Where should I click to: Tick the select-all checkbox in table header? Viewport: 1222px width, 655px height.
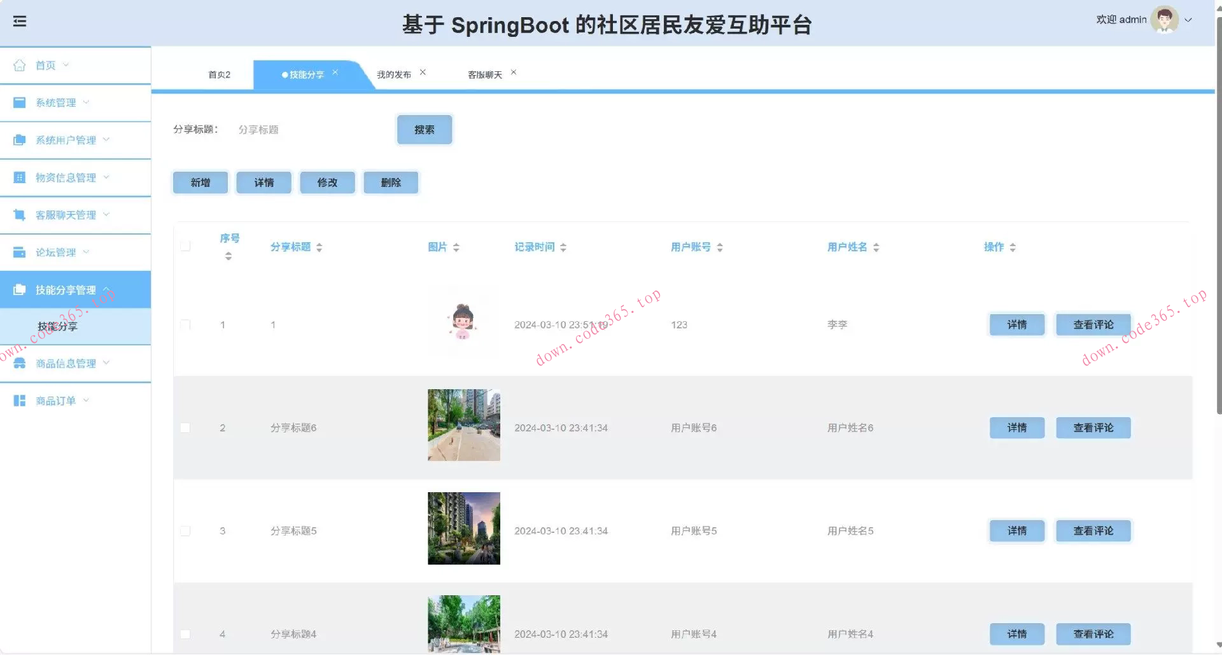[185, 246]
